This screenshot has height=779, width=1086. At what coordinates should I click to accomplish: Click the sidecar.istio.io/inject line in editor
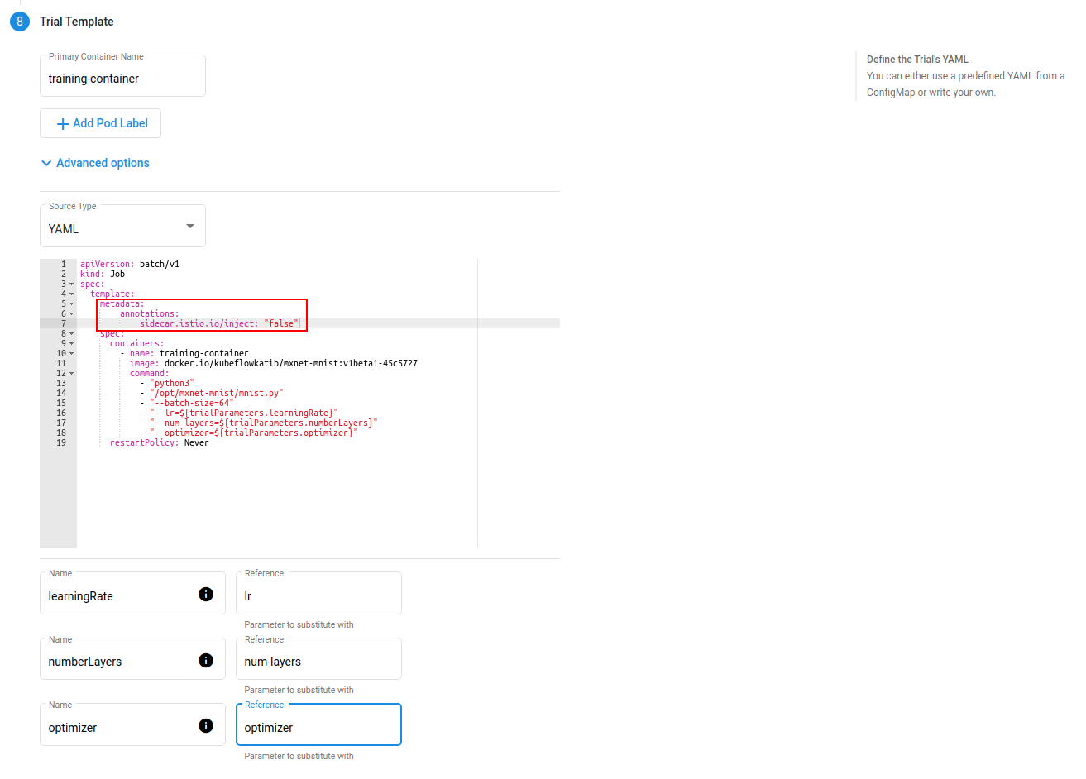click(x=219, y=324)
